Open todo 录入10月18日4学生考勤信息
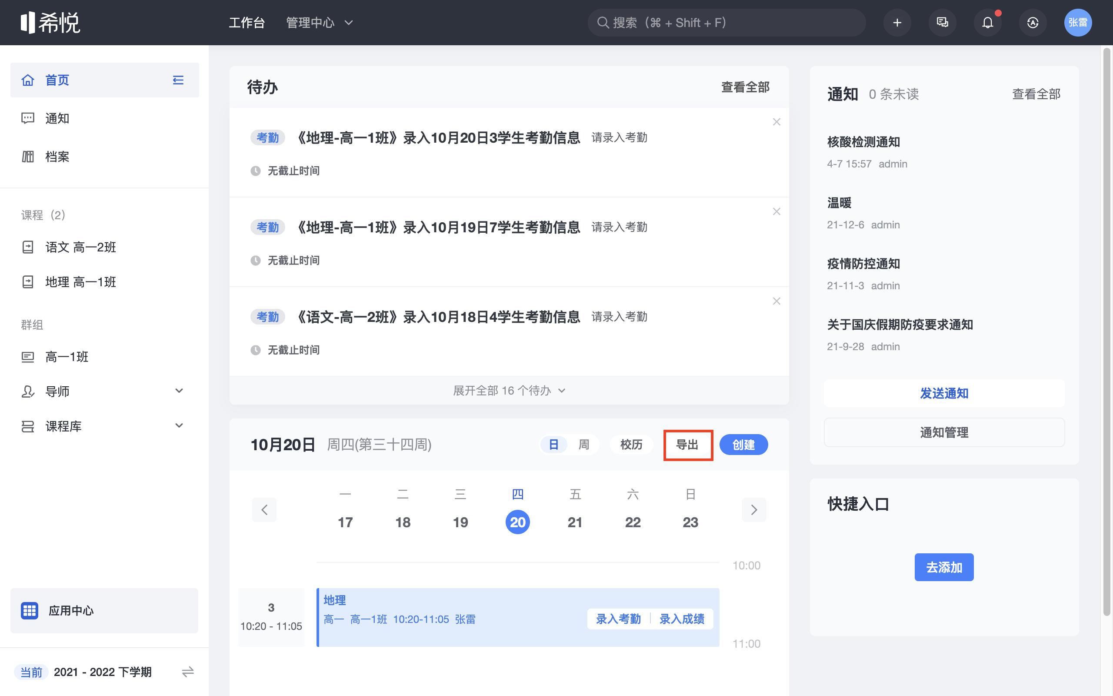1113x696 pixels. pyautogui.click(x=439, y=317)
